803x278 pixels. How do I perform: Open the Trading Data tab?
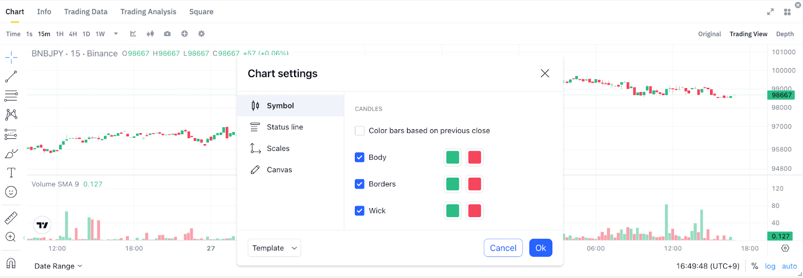point(86,12)
